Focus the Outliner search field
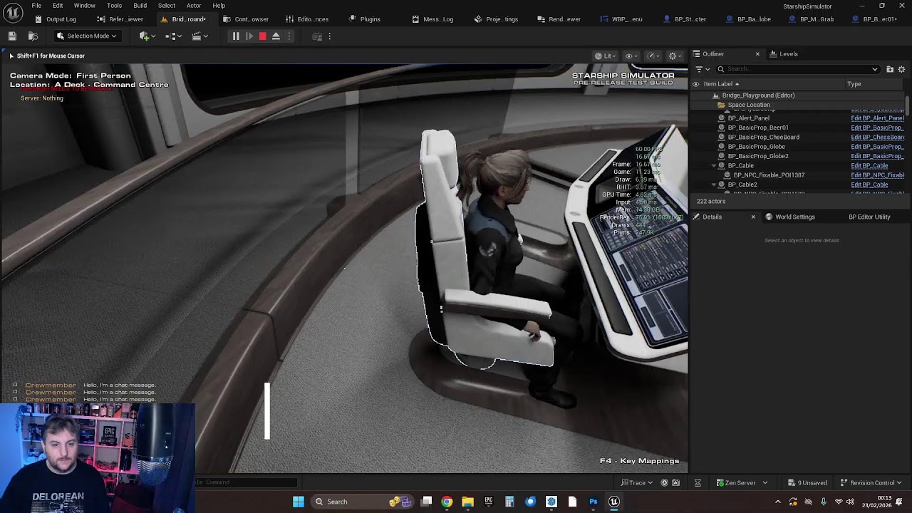The image size is (912, 513). tap(797, 69)
